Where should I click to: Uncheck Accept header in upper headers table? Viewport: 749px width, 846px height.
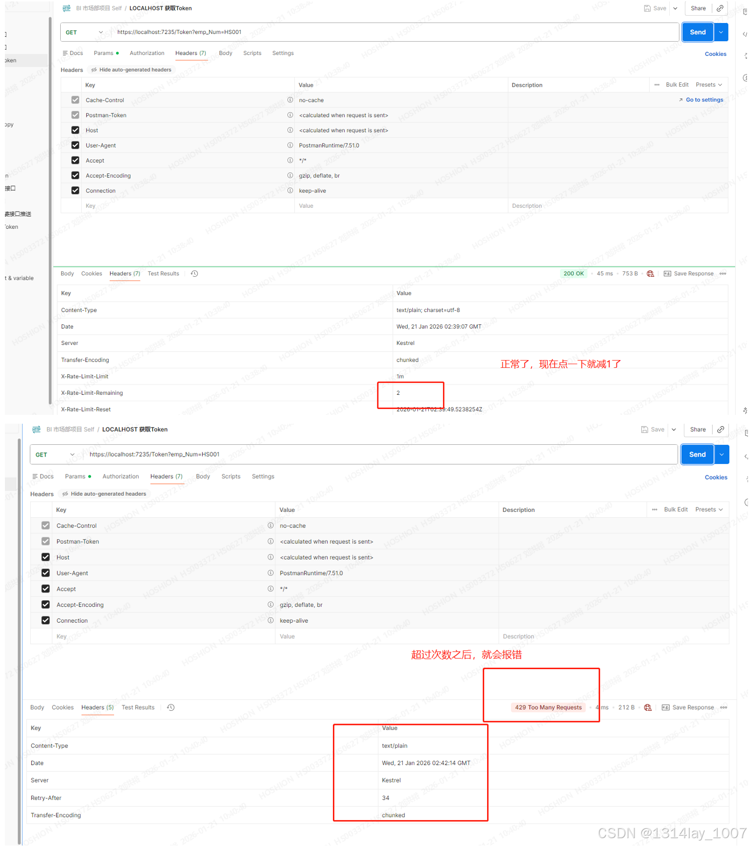pos(75,160)
